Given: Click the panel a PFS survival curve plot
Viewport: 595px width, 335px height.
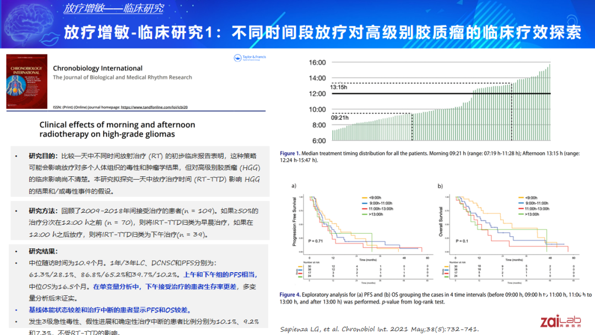Looking at the screenshot, I should pos(369,225).
